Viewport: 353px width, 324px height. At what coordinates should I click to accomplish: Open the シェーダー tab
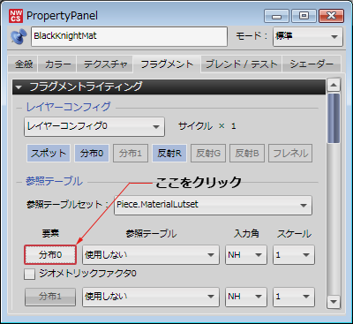tap(312, 64)
